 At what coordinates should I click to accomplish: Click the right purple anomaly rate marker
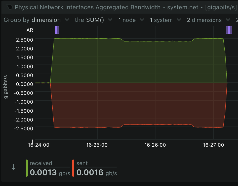tap(229, 30)
